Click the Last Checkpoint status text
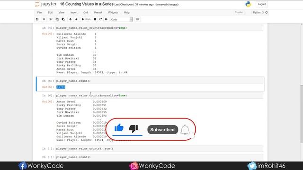The width and height of the screenshot is (303, 170). tap(134, 4)
